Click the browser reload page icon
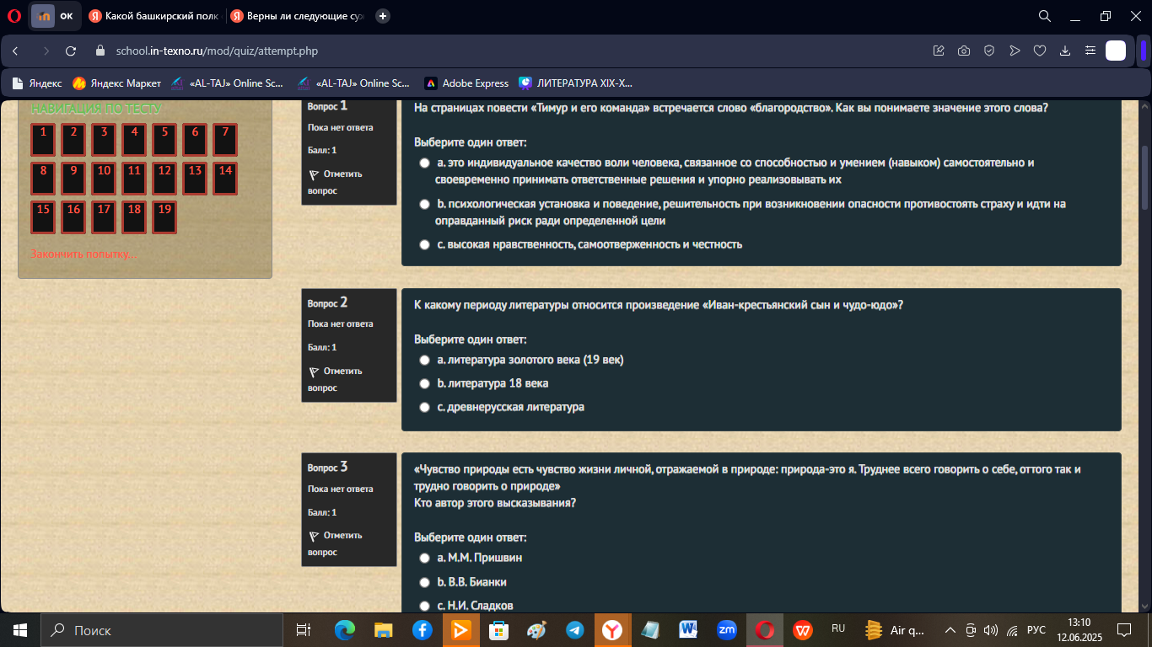The height and width of the screenshot is (647, 1152). click(x=71, y=51)
